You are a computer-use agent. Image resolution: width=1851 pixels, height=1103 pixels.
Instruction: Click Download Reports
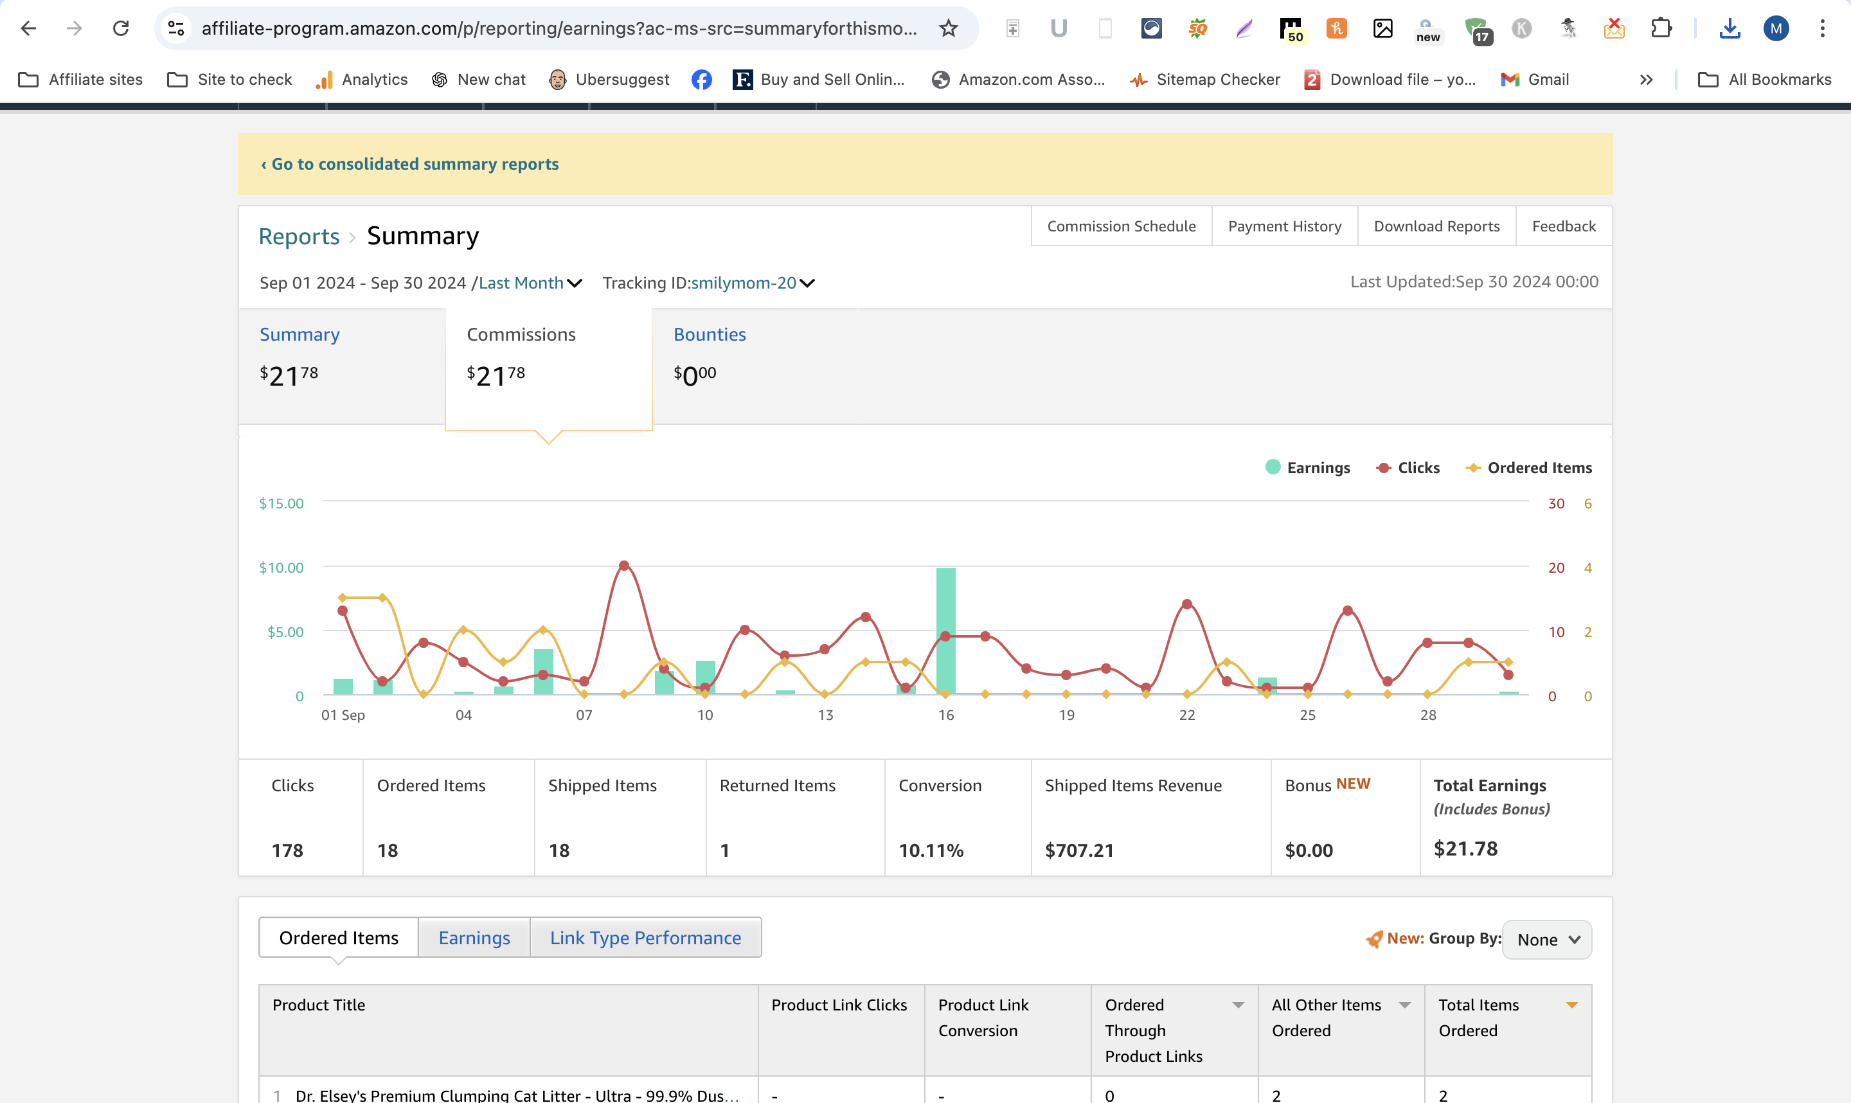[1436, 226]
